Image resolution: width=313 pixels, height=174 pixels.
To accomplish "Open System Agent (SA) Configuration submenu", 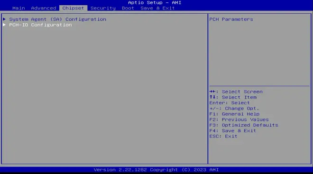I will (x=58, y=19).
